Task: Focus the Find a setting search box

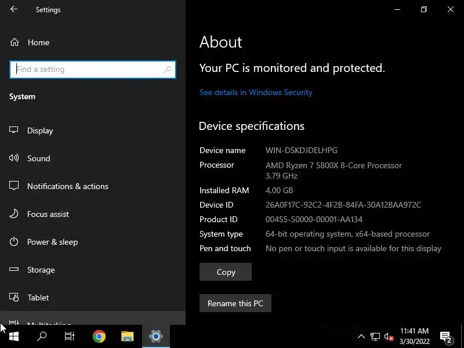Action: (x=93, y=70)
